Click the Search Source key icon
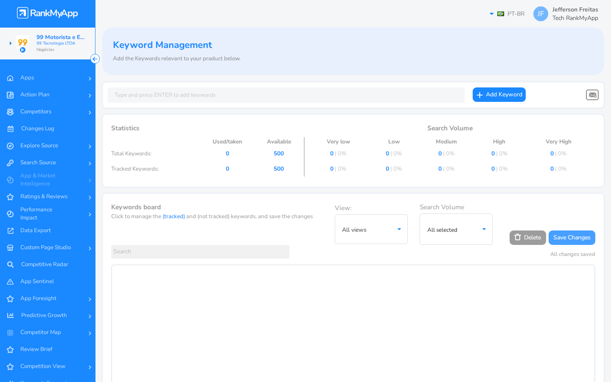611x382 pixels. 10,163
